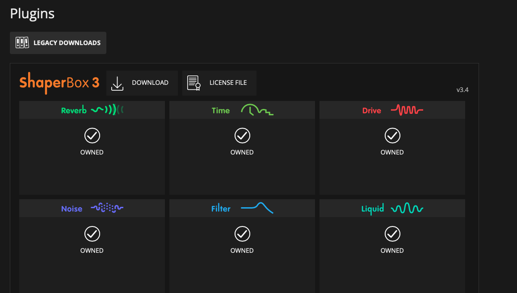Image resolution: width=517 pixels, height=293 pixels.
Task: Click OWNED text under Filter
Action: (x=242, y=251)
